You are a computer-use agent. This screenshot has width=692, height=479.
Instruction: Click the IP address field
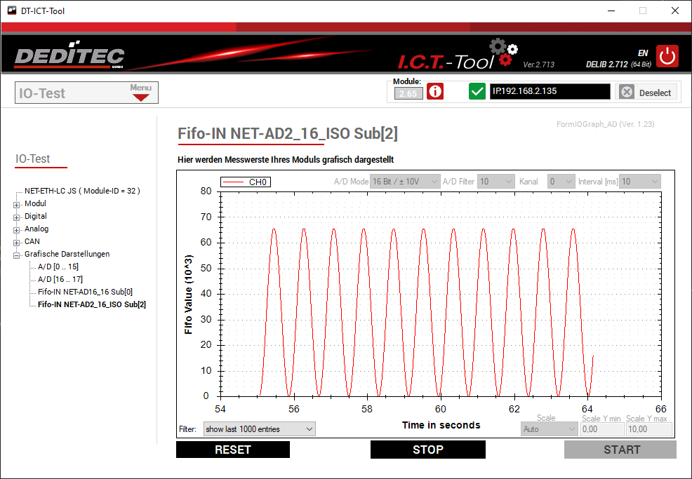(550, 92)
